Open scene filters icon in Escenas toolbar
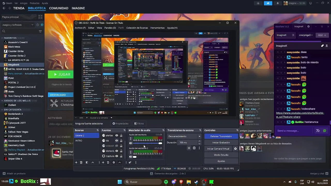The height and width of the screenshot is (186, 331). (87, 162)
